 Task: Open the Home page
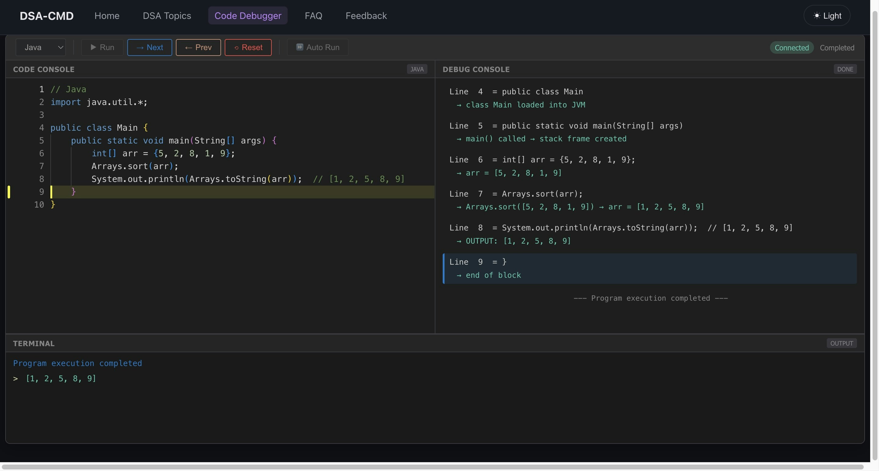point(107,16)
